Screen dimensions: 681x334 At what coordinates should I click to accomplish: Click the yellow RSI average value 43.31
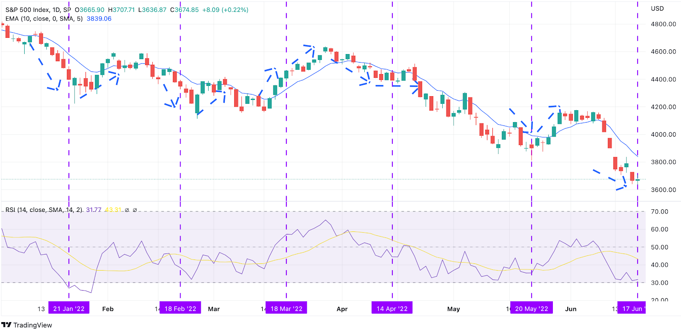(113, 210)
